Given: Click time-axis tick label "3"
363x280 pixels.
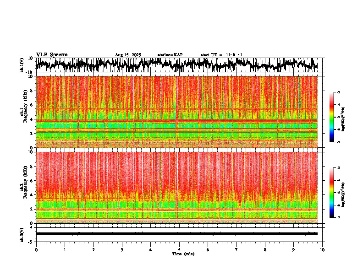Looking at the screenshot, I should tap(122, 250).
